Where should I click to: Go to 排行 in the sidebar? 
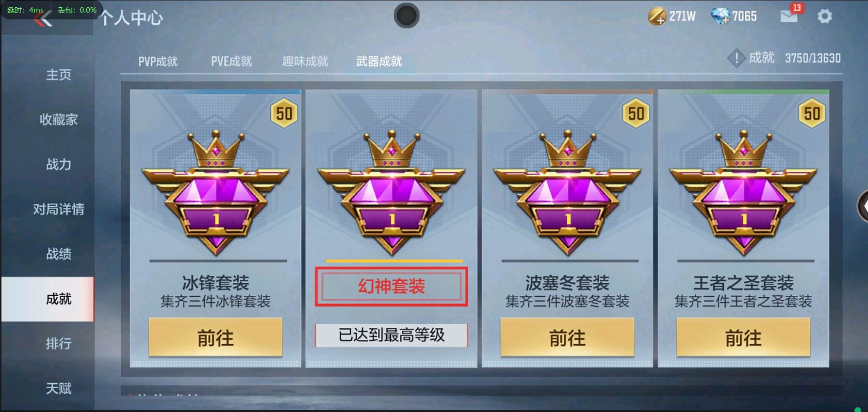[x=59, y=344]
